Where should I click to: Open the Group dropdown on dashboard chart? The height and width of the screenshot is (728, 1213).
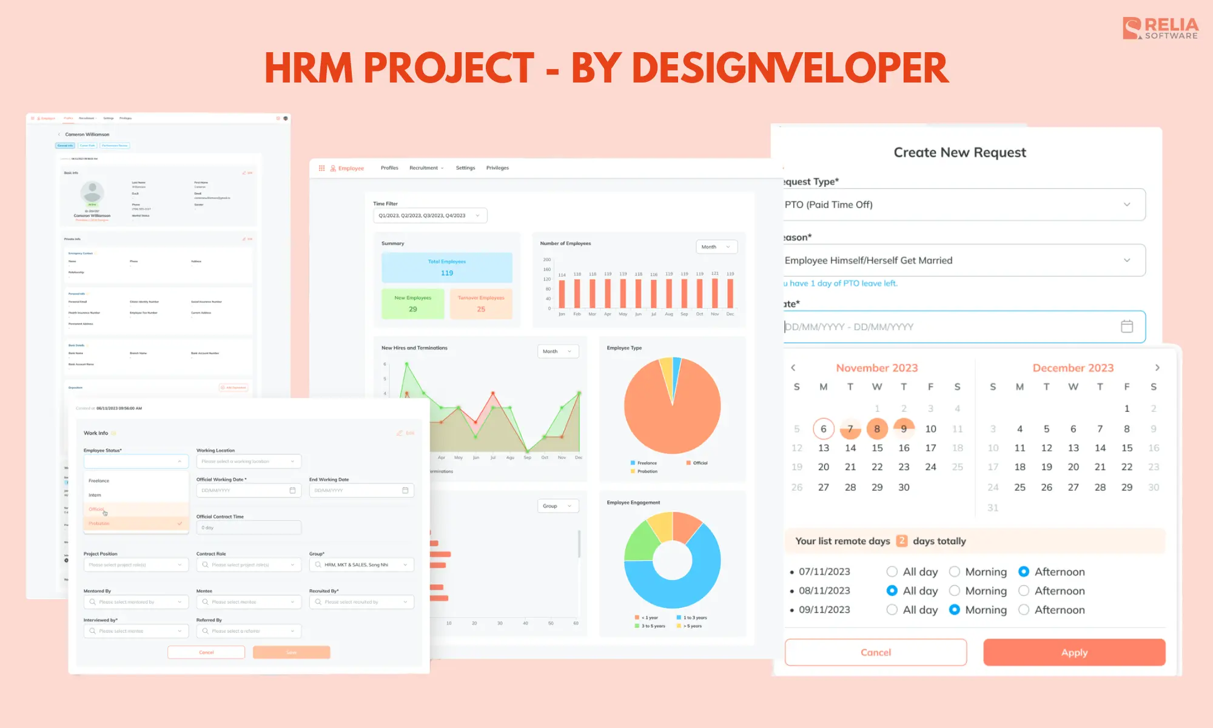pyautogui.click(x=558, y=506)
